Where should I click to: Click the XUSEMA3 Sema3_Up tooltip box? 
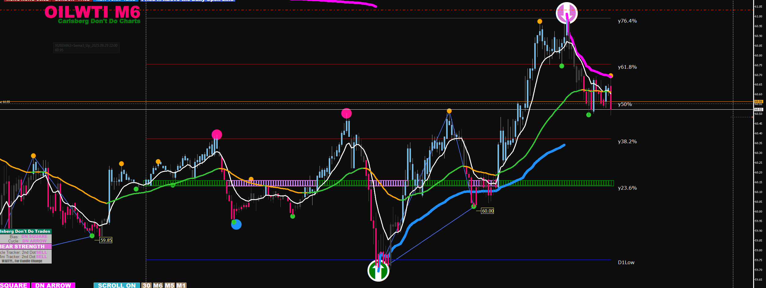coord(86,48)
